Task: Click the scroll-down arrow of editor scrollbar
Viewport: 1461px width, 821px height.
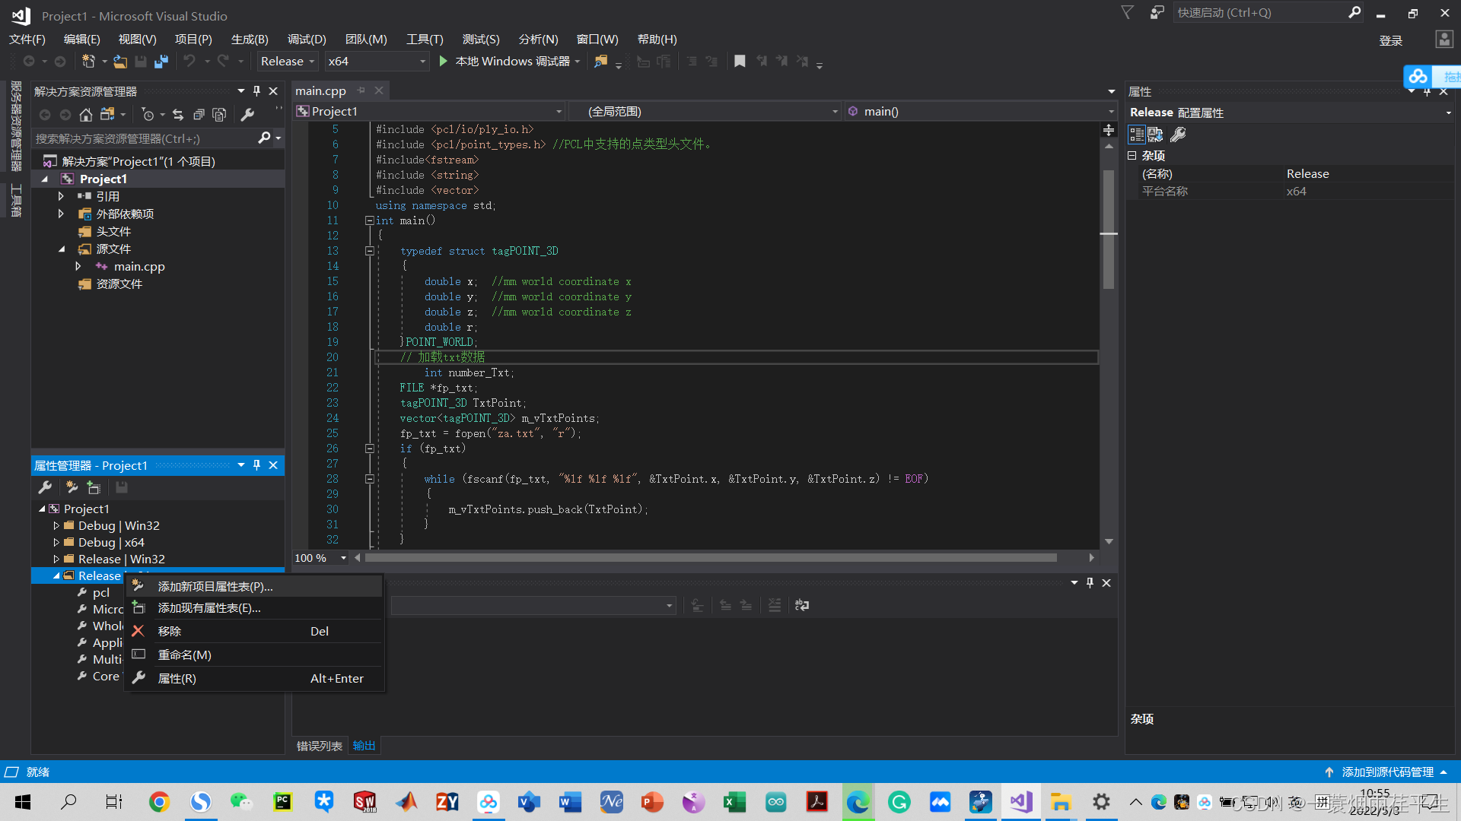Action: [x=1109, y=541]
